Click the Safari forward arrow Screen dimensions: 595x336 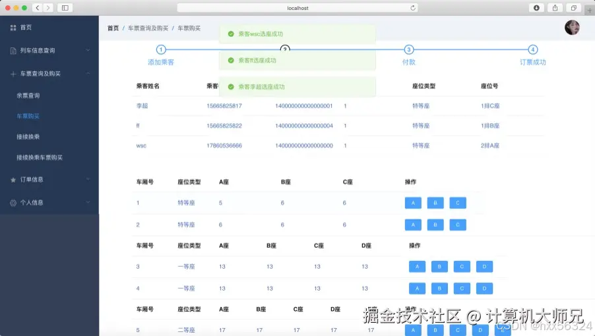(48, 7)
